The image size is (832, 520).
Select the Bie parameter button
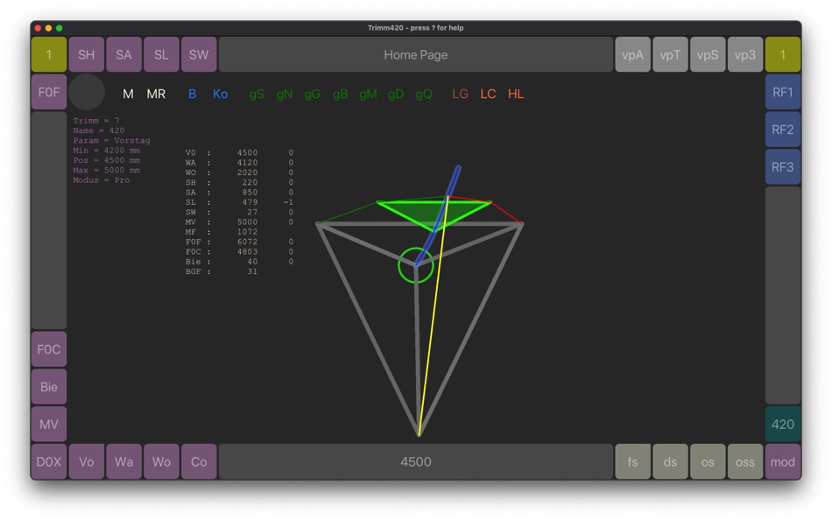click(x=49, y=387)
